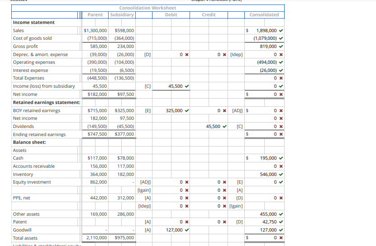Click Parent Equity investment 862,000
The image size is (376, 246).
pos(99,182)
